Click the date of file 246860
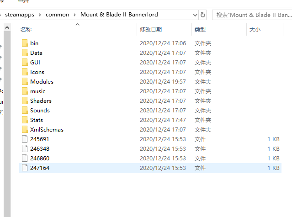Viewport: 292px width, 217px height. click(x=163, y=159)
